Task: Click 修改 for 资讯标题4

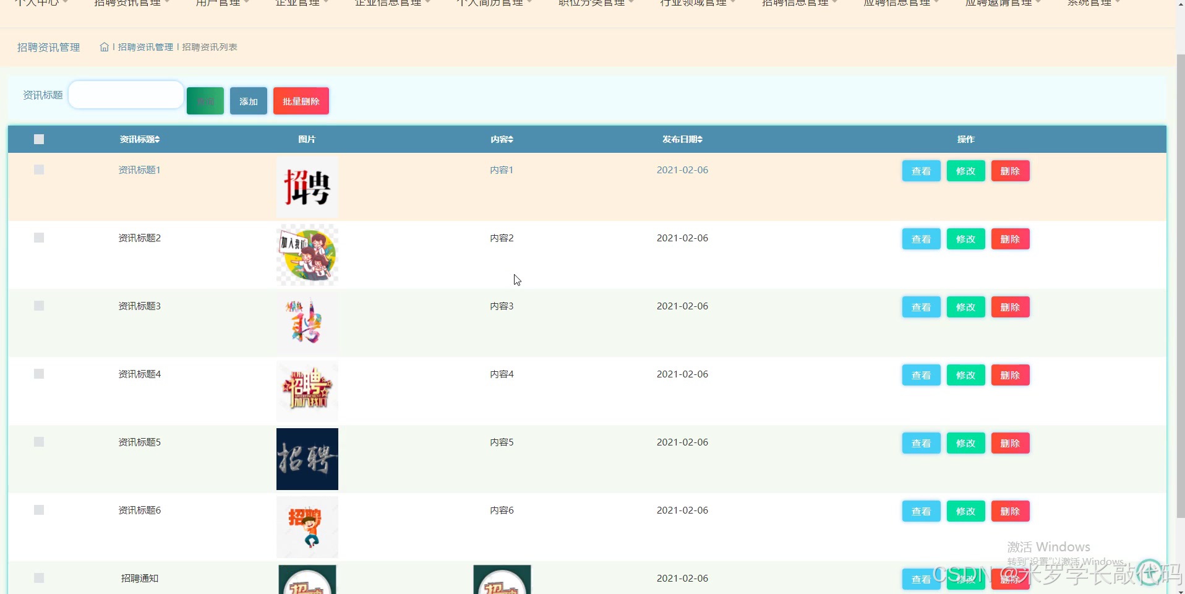Action: point(966,375)
